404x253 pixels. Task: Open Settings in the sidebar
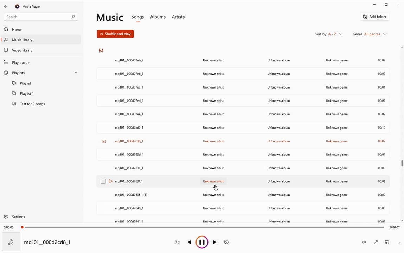coord(41,217)
